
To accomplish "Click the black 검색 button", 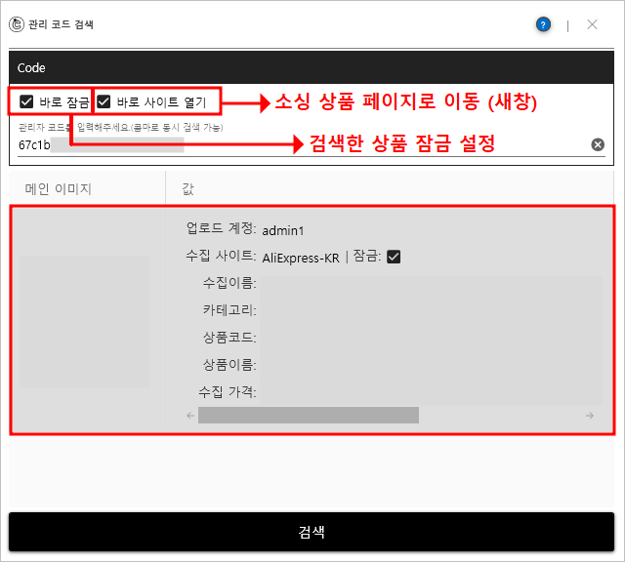I will click(312, 532).
